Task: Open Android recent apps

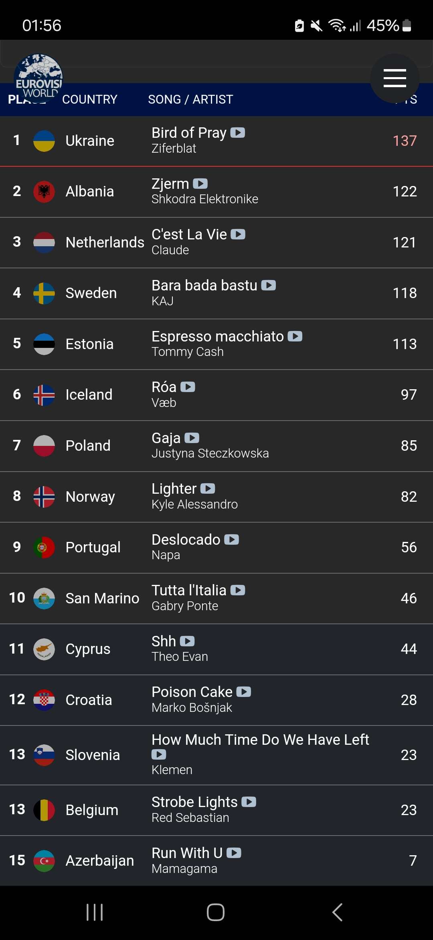Action: point(95,912)
